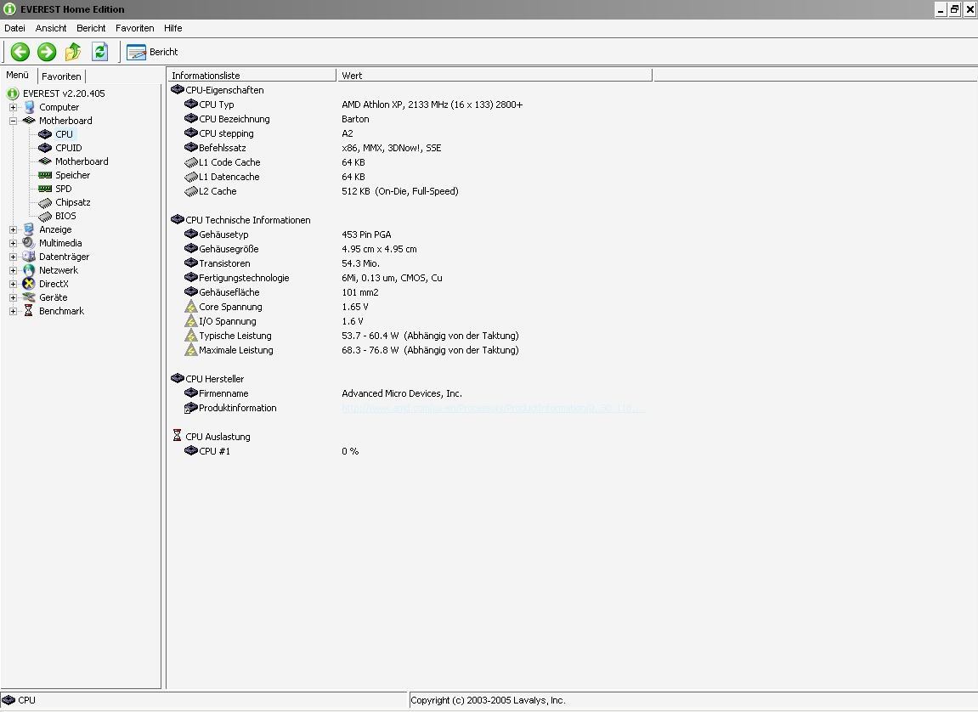Click the CPU Auslastung hourglass icon
Image resolution: width=978 pixels, height=712 pixels.
177,436
